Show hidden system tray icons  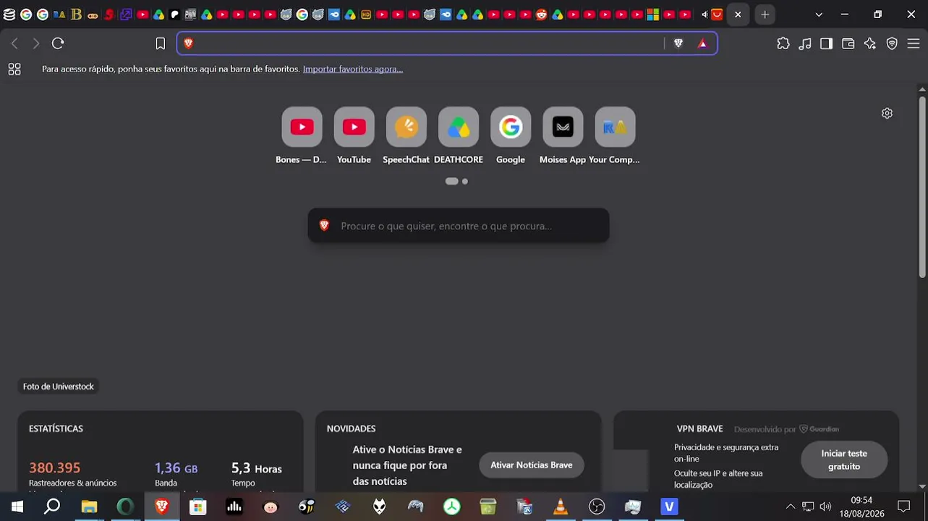(790, 507)
